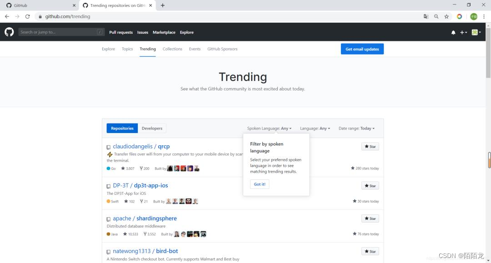Click the 102 stars count for dp3t-app-ios

point(129,201)
